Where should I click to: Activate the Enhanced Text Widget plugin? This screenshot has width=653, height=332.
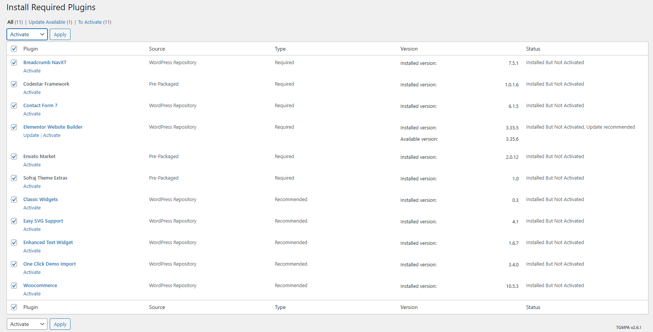coord(32,251)
